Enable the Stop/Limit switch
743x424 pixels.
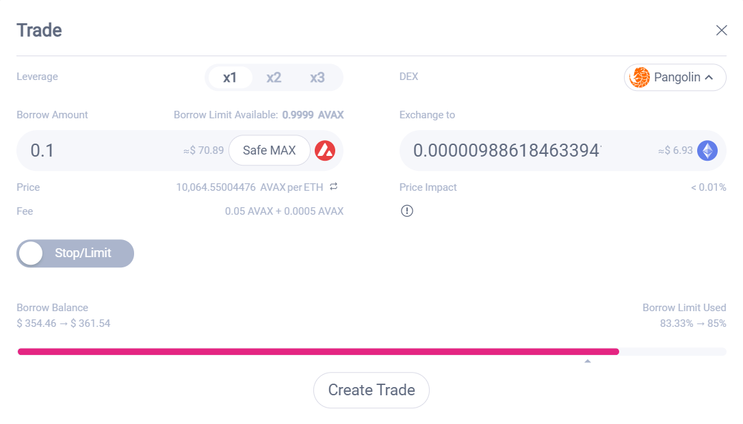click(x=75, y=254)
